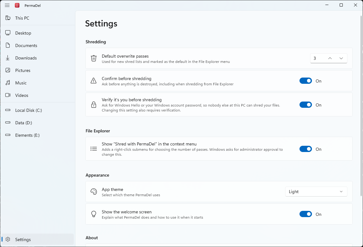This screenshot has height=247, width=363.
Task: Open Videos in the sidebar
Action: coord(38,95)
